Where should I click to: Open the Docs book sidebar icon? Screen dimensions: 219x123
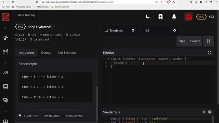click(x=5, y=121)
